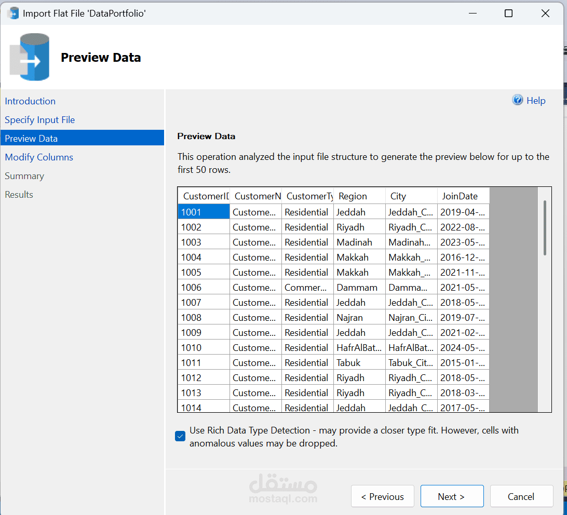
Task: Click the CustomerID column header
Action: [204, 196]
